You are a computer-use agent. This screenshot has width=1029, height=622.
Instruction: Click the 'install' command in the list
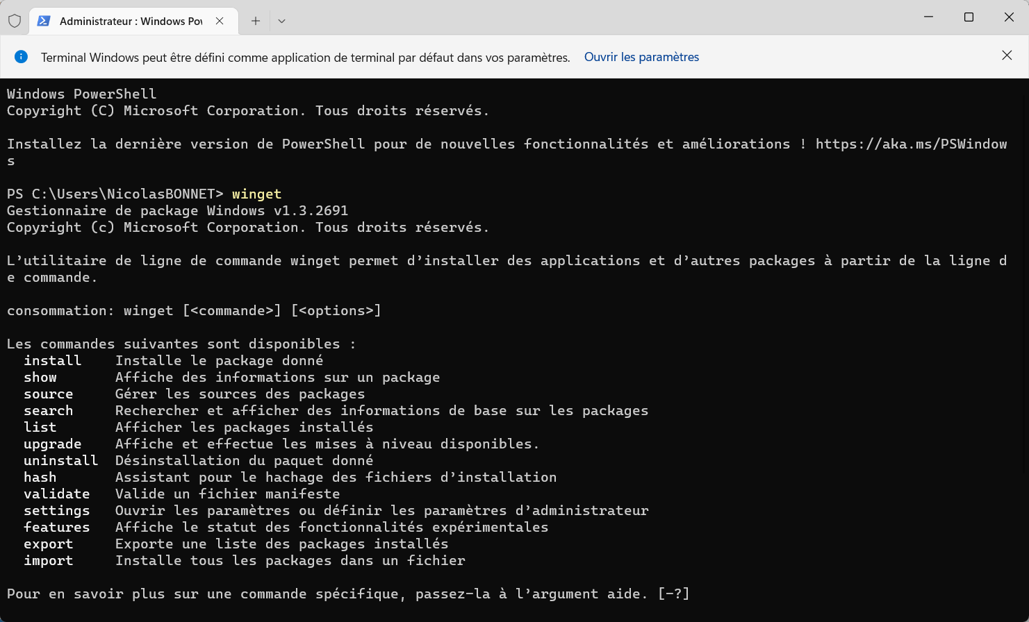pyautogui.click(x=53, y=361)
